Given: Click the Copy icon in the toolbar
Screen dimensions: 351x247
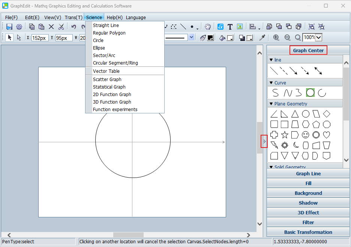Looking at the screenshot, I should click(x=32, y=27).
